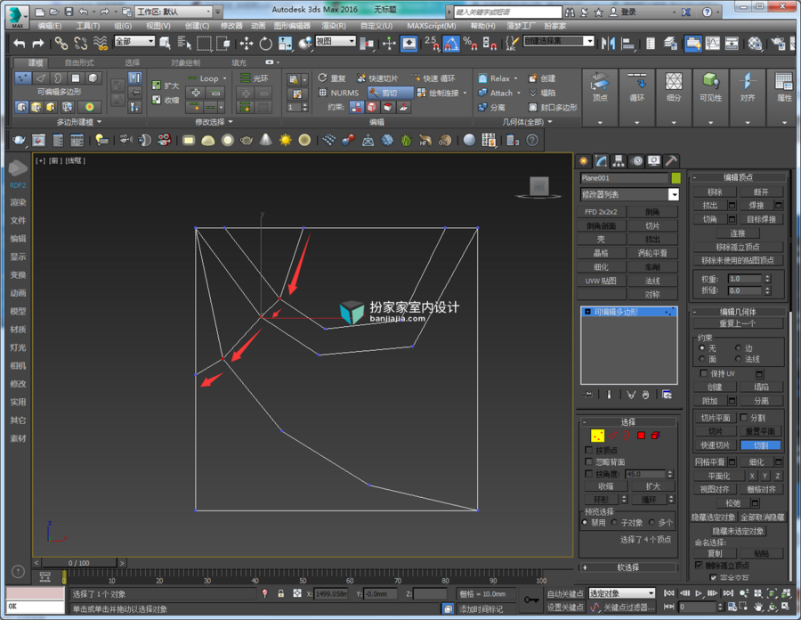Open the 渲染(R) menu
Screen dimensions: 801x620
334,26
